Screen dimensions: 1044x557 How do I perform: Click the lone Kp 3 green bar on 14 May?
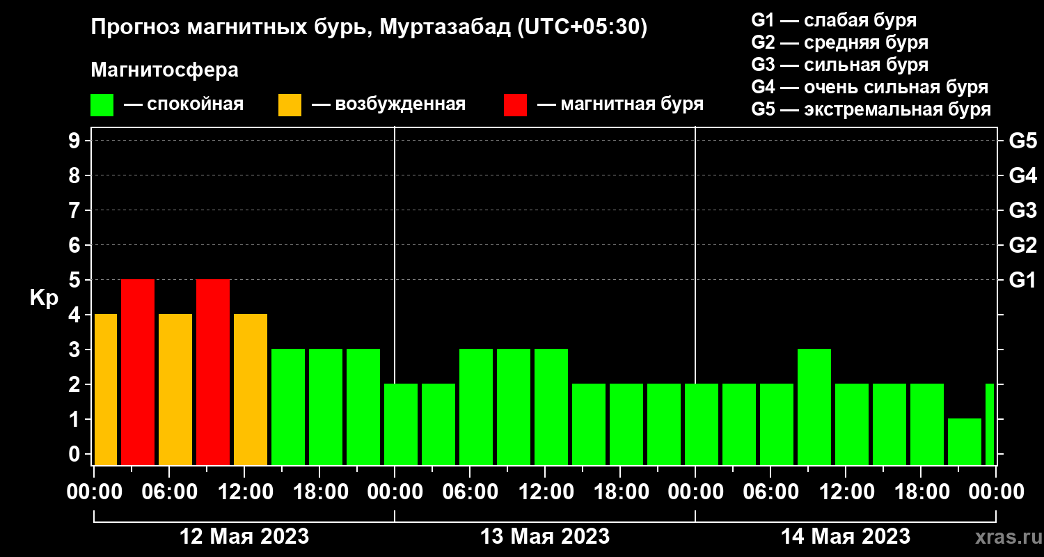[814, 407]
